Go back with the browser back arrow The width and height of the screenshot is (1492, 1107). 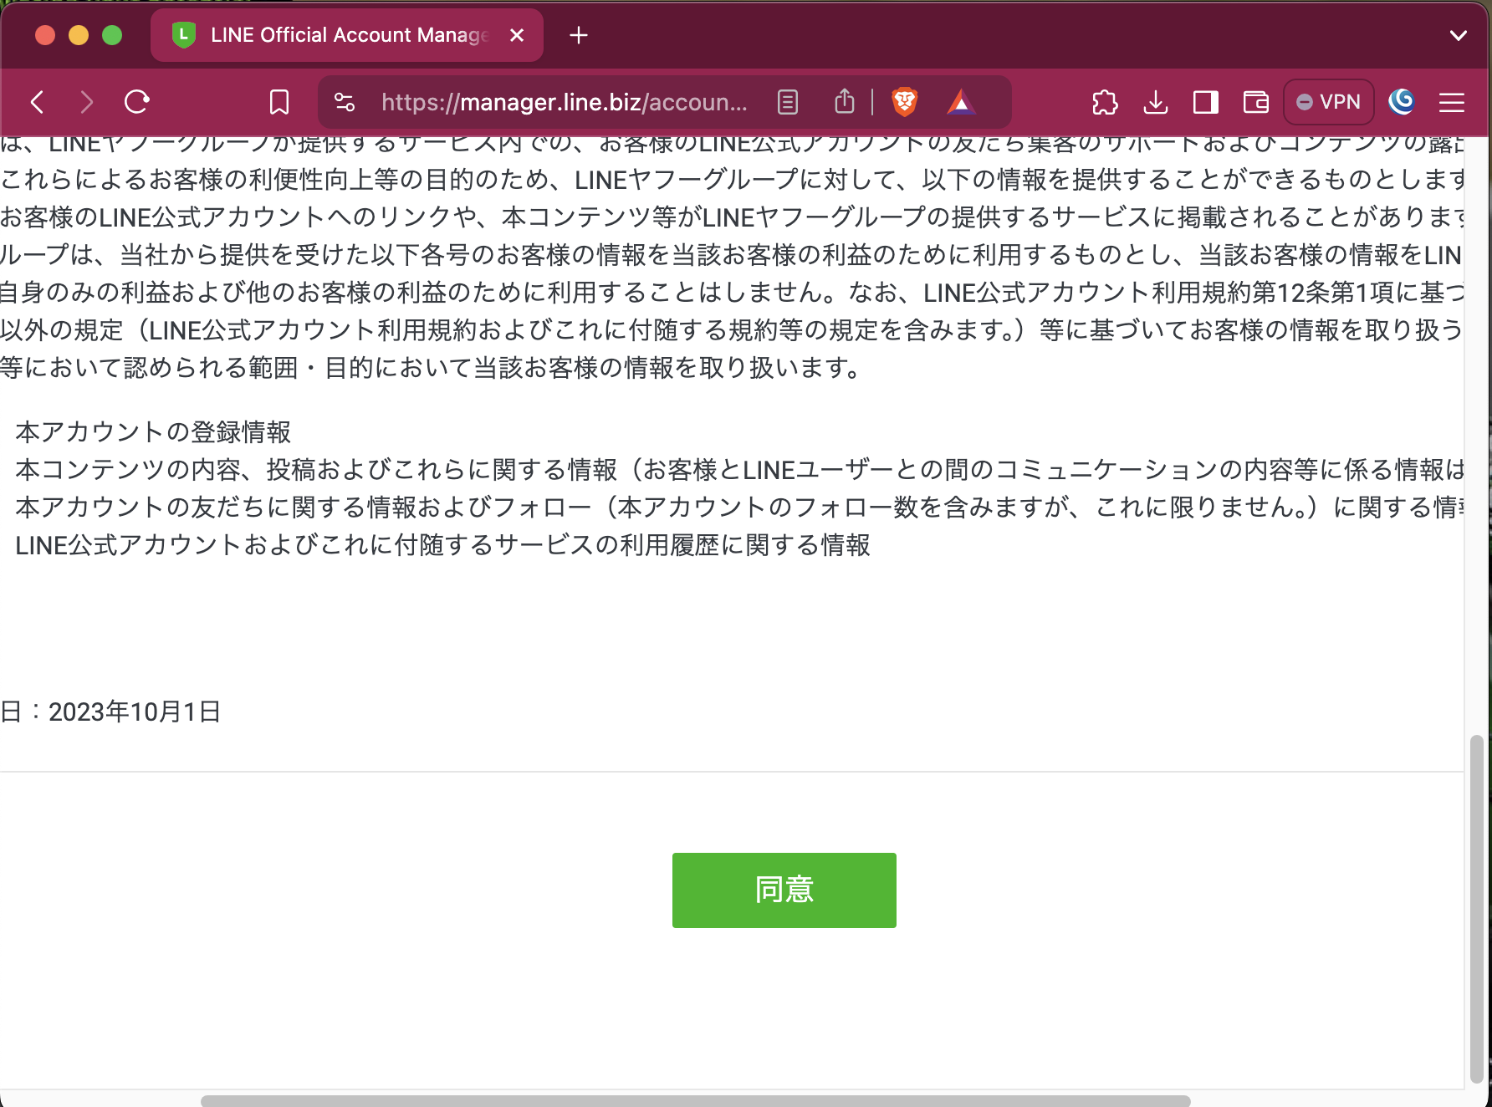[38, 102]
